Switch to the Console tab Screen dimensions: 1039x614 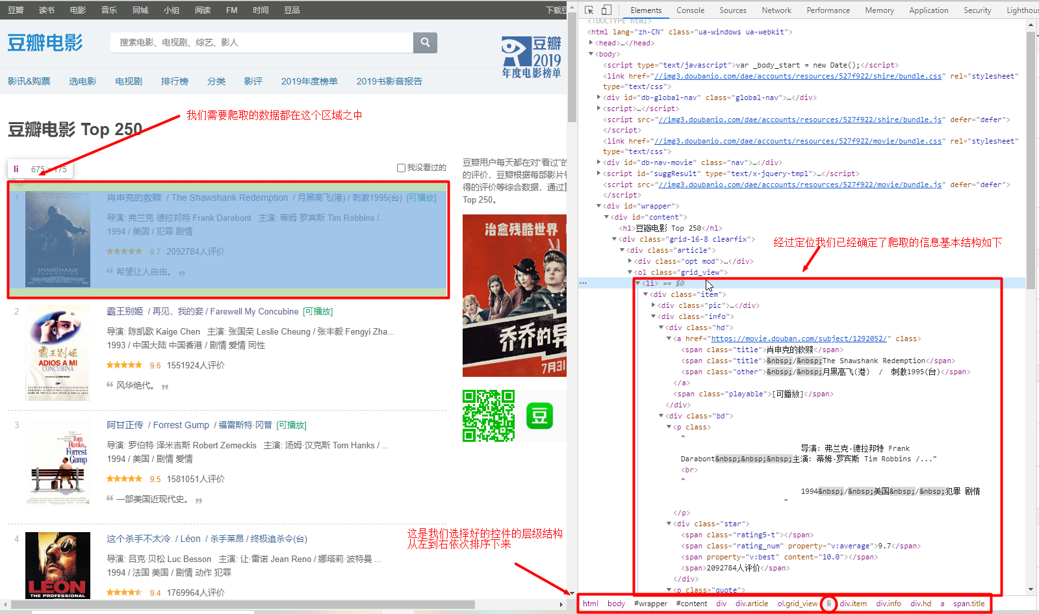tap(690, 10)
